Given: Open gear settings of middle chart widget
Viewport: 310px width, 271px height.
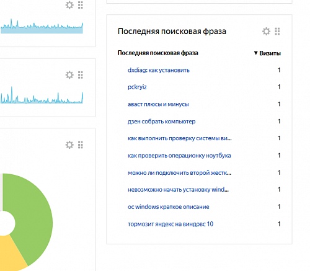Looking at the screenshot, I should (x=69, y=75).
